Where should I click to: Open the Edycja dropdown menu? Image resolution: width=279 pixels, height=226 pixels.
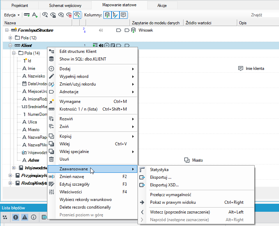tap(12, 15)
